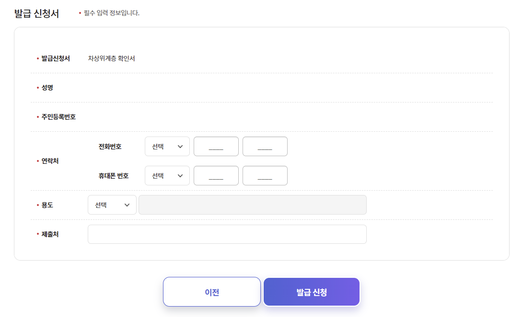The height and width of the screenshot is (320, 523).
Task: Click the gray 용도 detail text field
Action: coord(253,205)
